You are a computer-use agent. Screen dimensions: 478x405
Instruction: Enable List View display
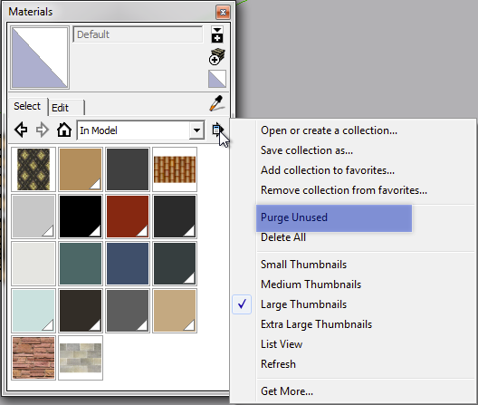coord(282,344)
